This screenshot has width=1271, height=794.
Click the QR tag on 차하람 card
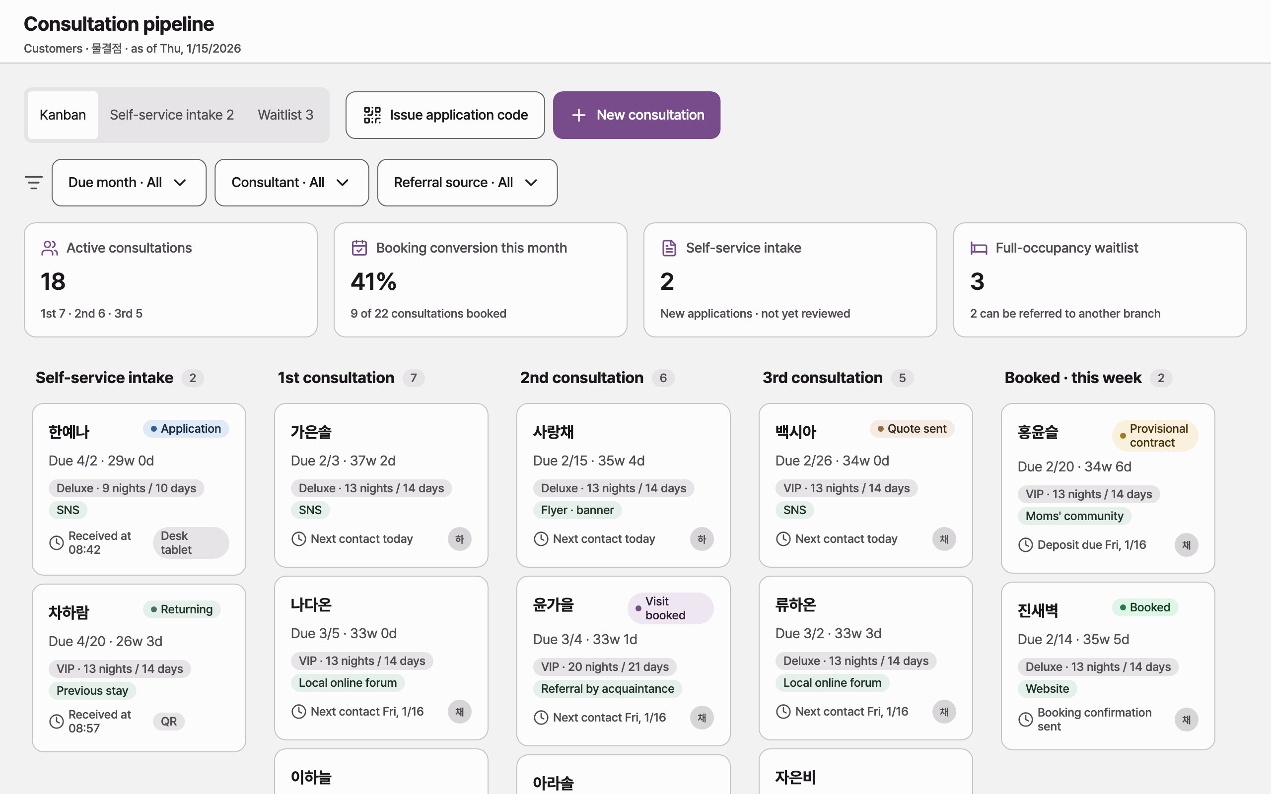169,722
